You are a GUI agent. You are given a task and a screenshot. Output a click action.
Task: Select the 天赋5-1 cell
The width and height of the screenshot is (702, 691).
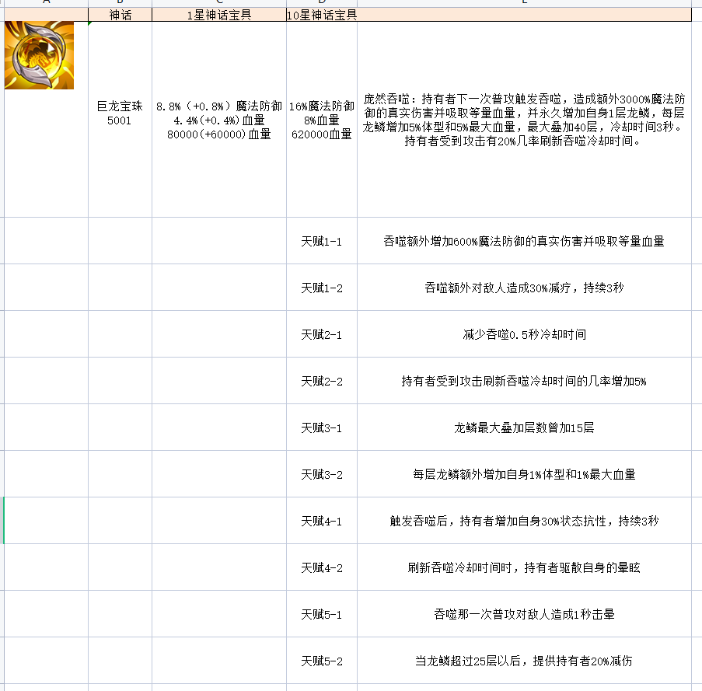coord(322,614)
